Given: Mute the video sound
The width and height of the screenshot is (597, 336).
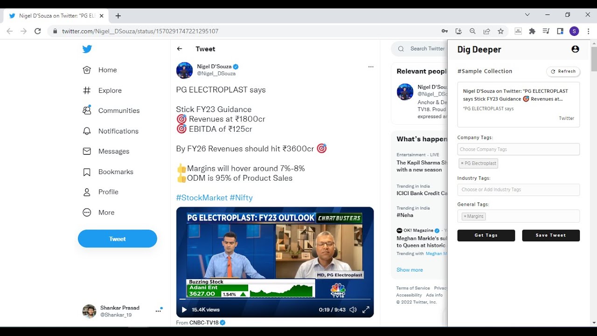Looking at the screenshot, I should (353, 309).
